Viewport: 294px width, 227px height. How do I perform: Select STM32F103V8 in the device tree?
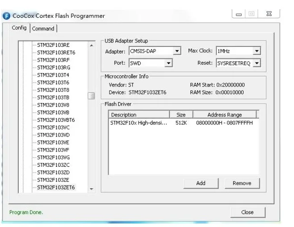pos(53,105)
